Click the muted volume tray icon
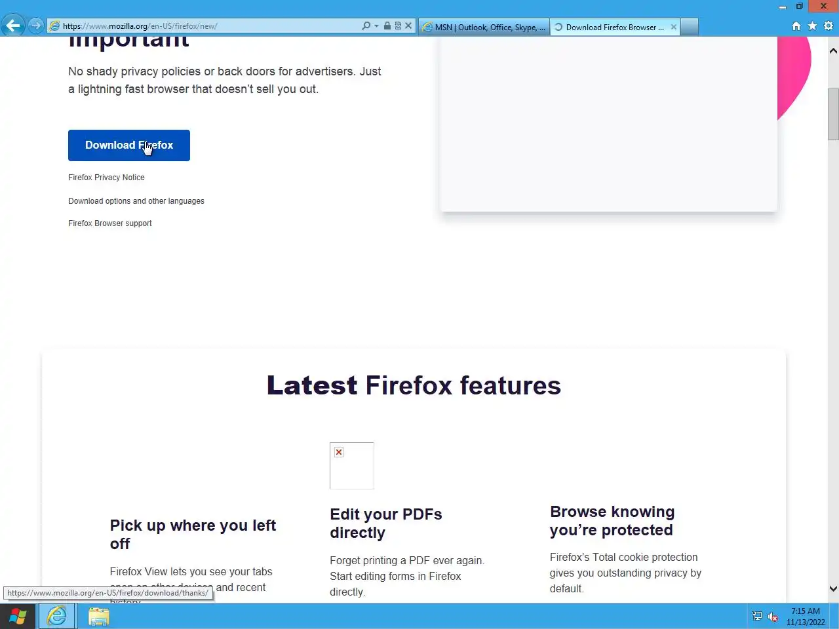Screen dimensions: 839x629 pos(773,617)
